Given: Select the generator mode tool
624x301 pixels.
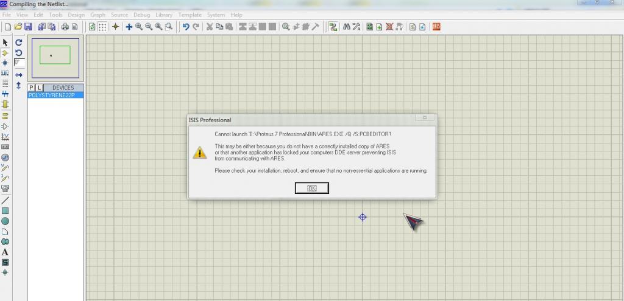Looking at the screenshot, I should pyautogui.click(x=5, y=157).
